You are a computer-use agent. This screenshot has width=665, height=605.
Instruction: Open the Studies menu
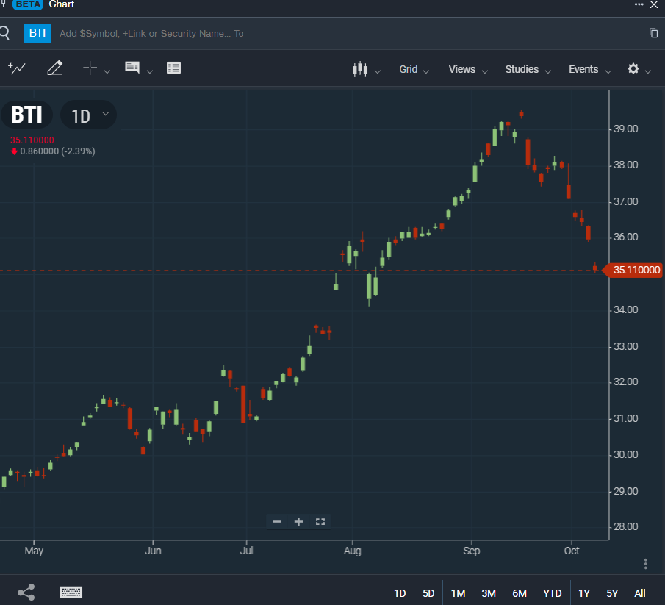[x=528, y=69]
